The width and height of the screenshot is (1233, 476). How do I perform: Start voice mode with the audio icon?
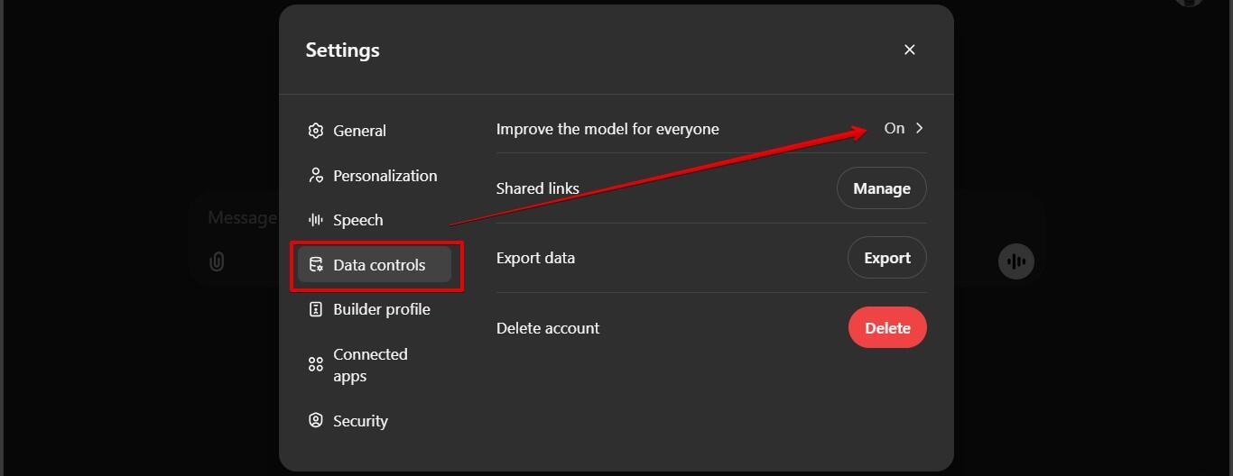(x=1015, y=261)
